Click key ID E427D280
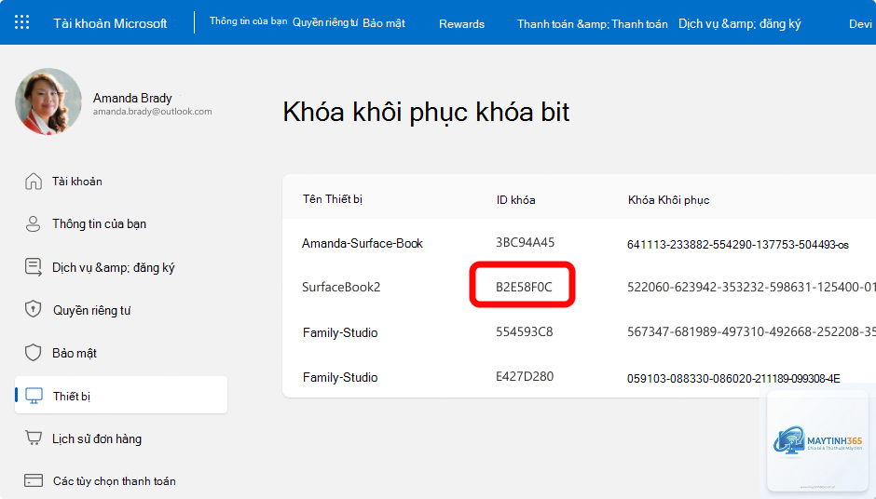 525,376
